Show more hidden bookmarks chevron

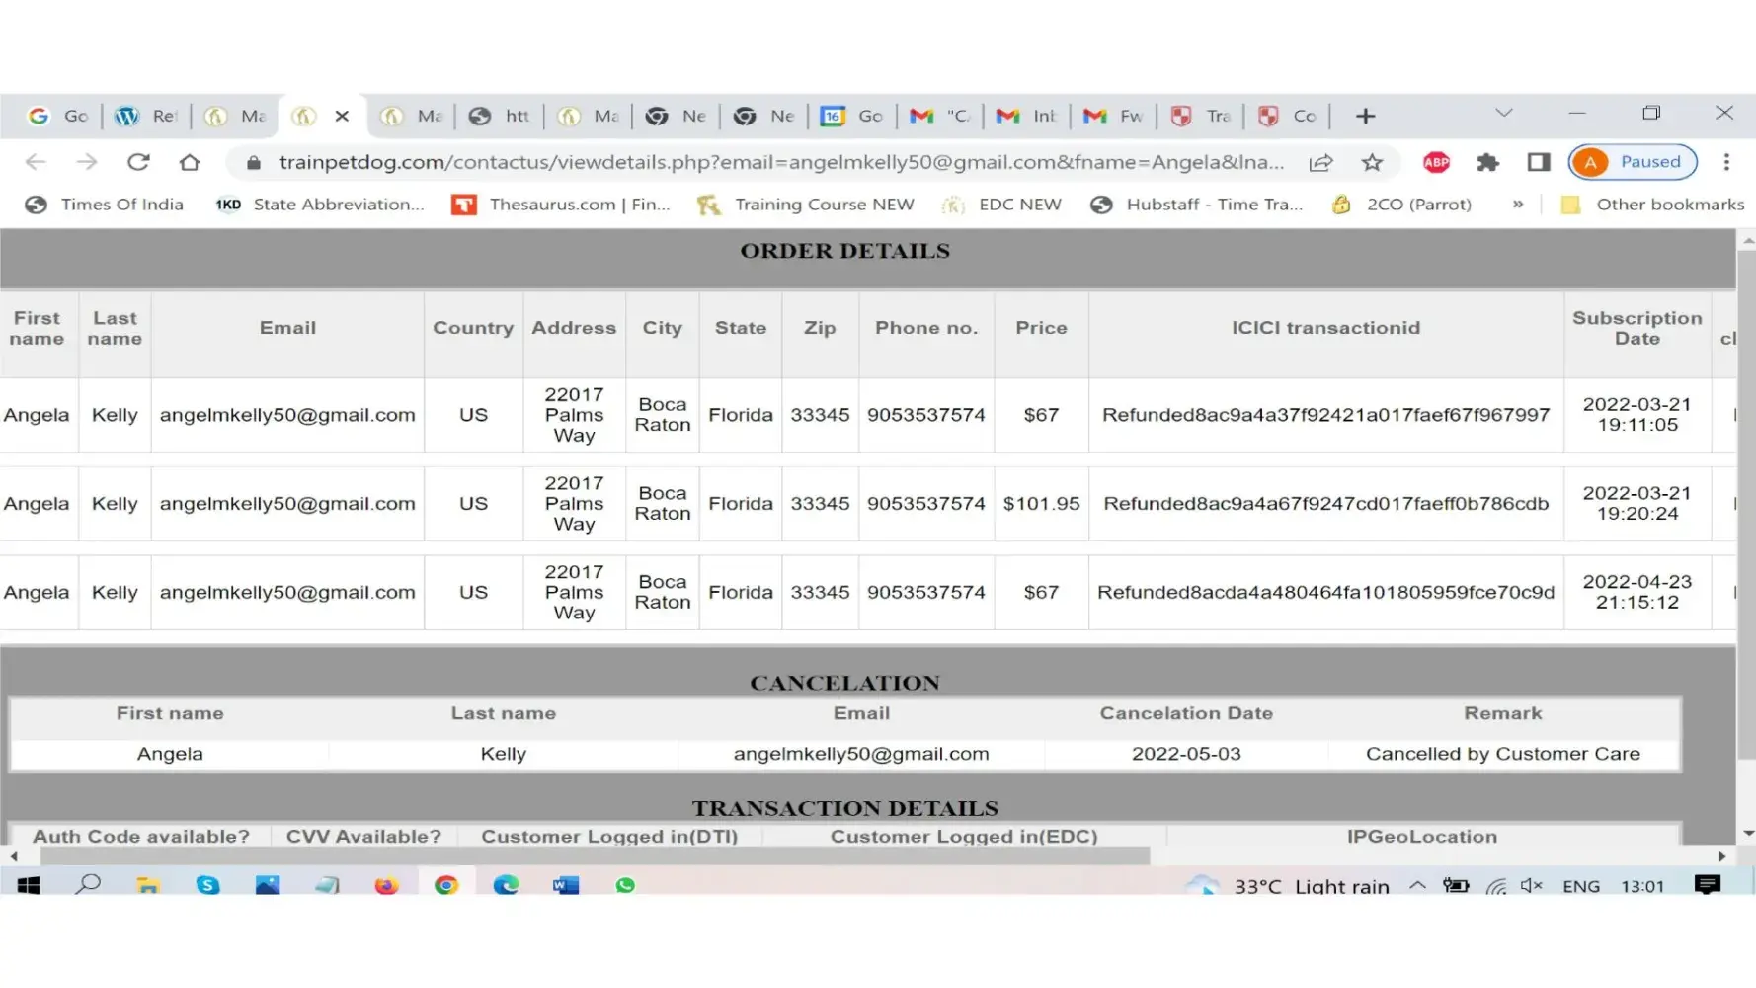coord(1517,205)
